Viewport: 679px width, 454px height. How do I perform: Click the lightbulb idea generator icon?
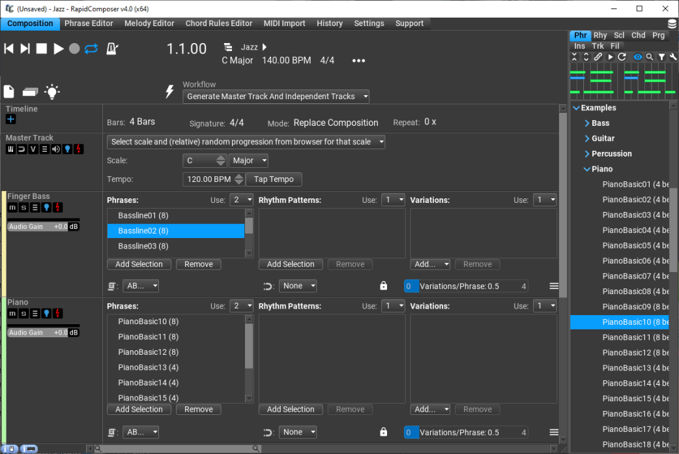[52, 91]
